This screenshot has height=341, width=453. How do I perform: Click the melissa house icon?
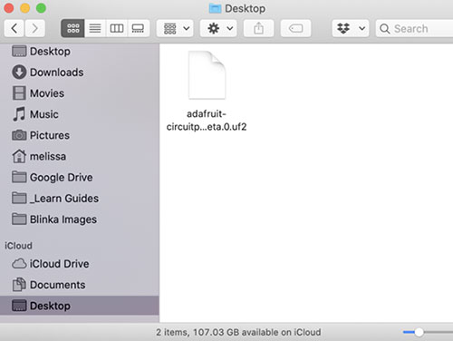19,156
